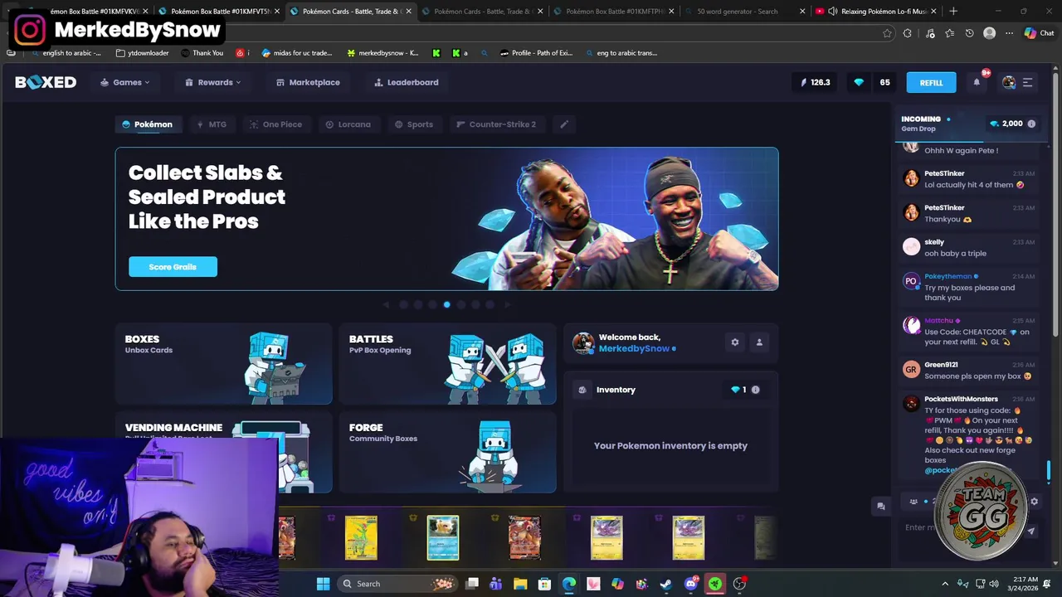The image size is (1062, 597).
Task: Select the Counter-Strike 2 category tab
Action: [496, 124]
